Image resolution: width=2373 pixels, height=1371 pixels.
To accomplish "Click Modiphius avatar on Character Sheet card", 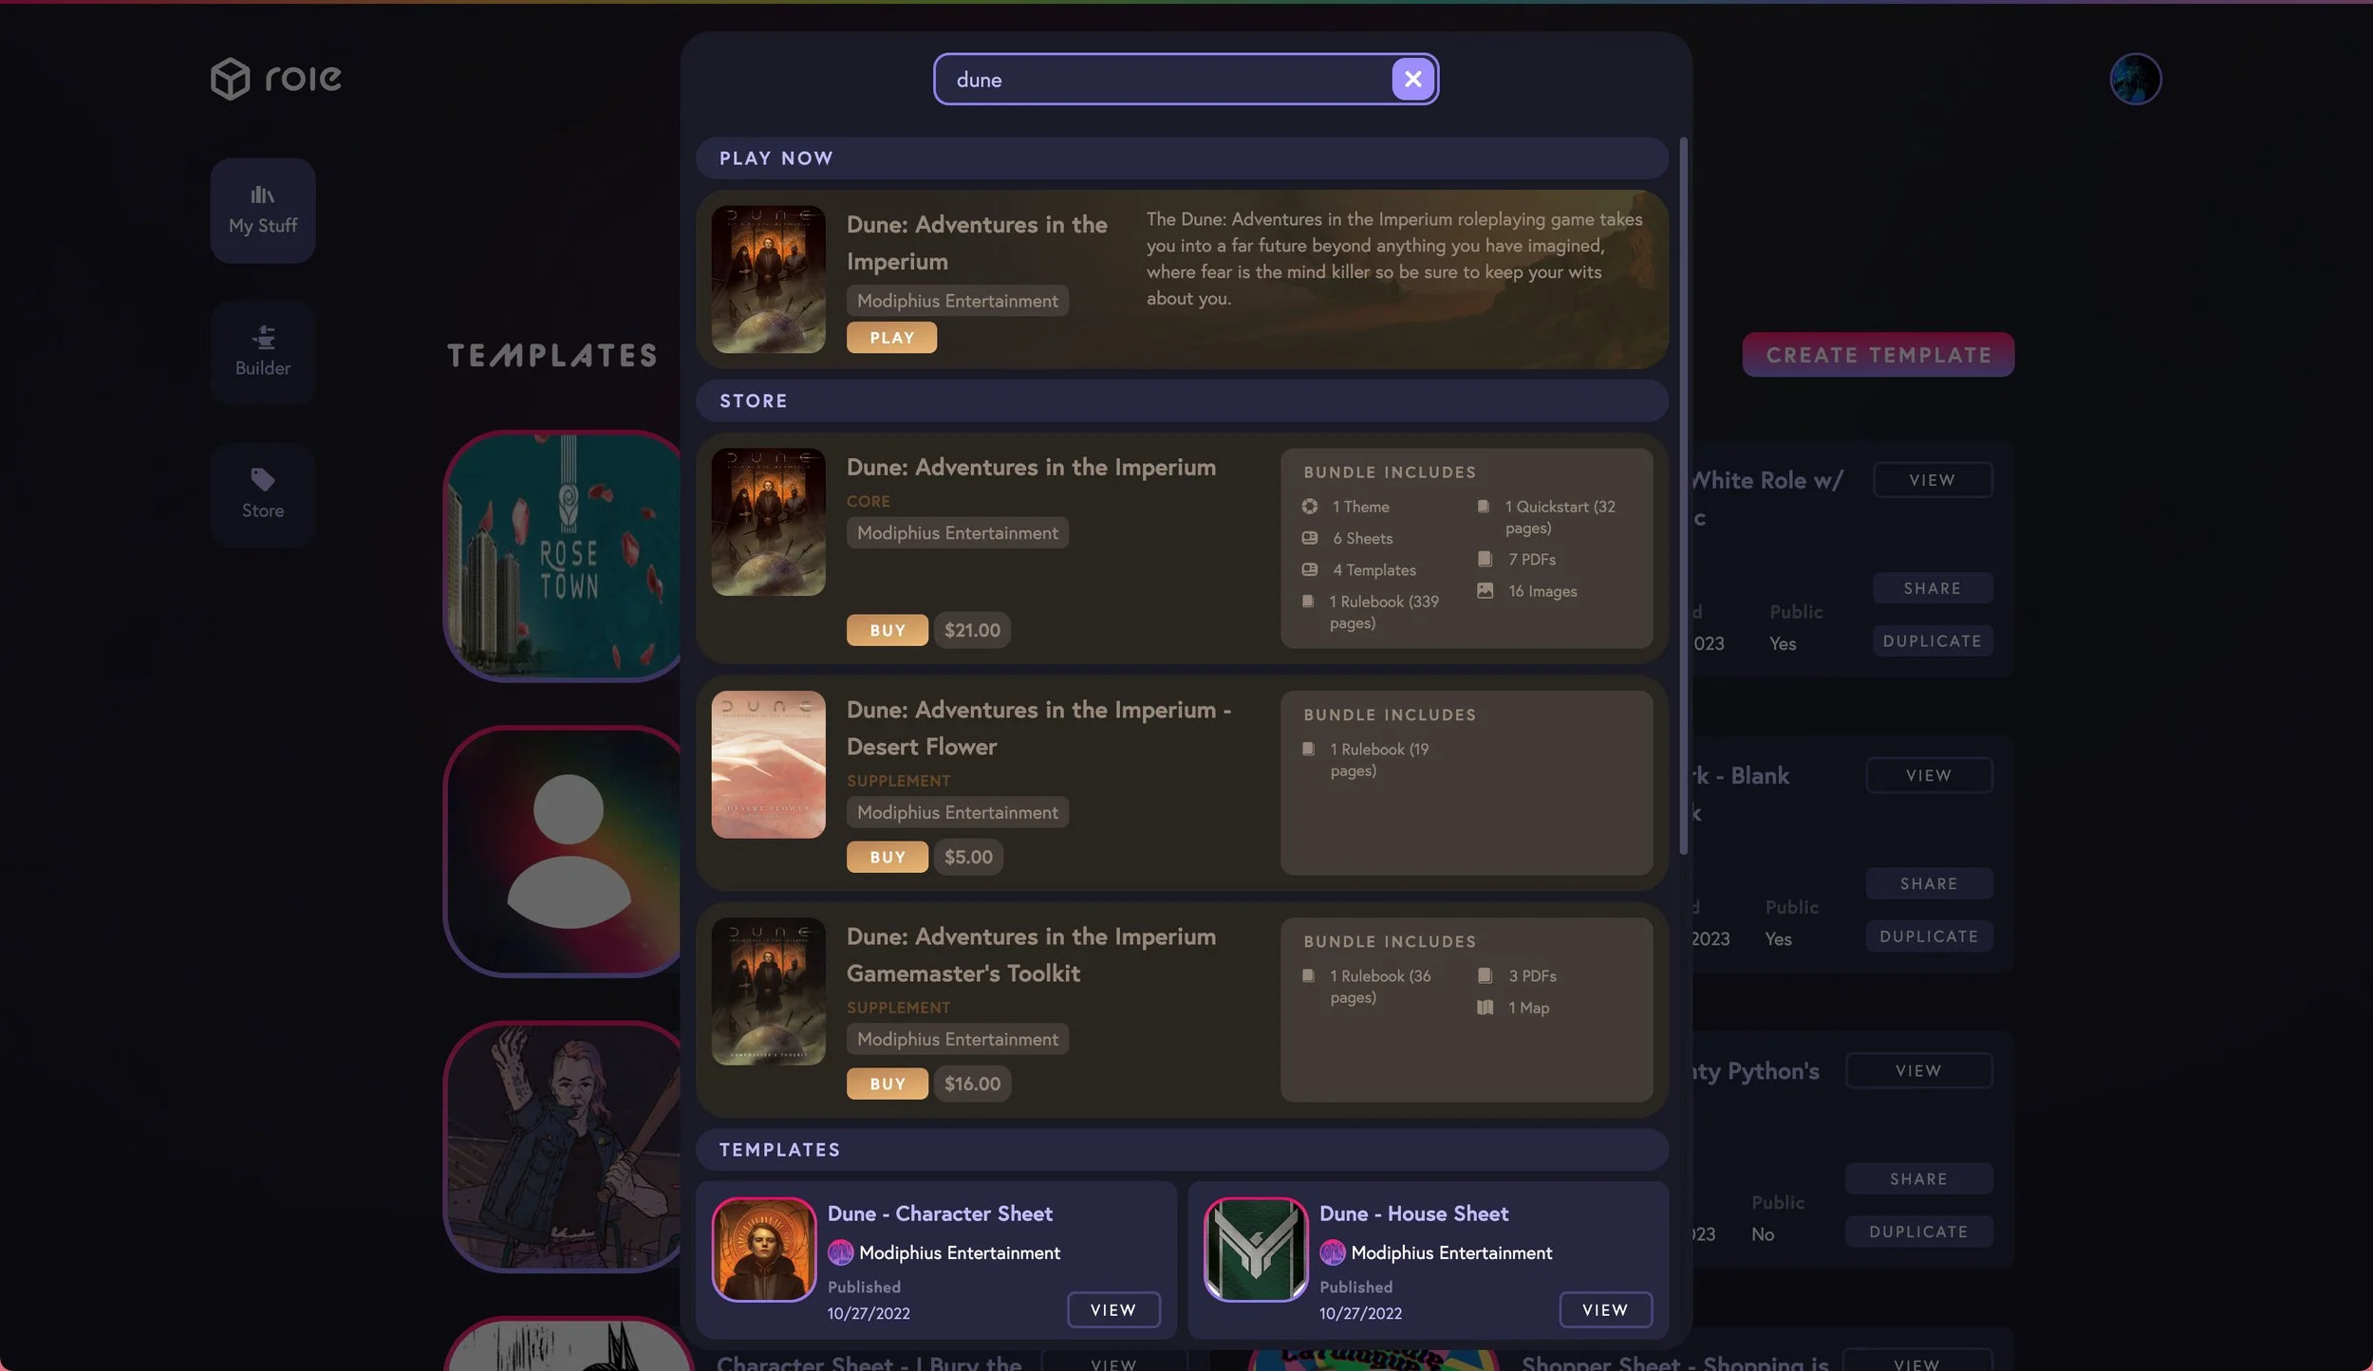I will click(x=840, y=1252).
